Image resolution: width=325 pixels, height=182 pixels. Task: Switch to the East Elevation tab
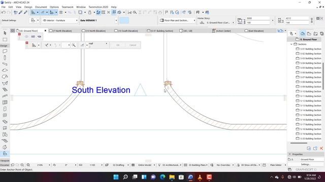254,31
